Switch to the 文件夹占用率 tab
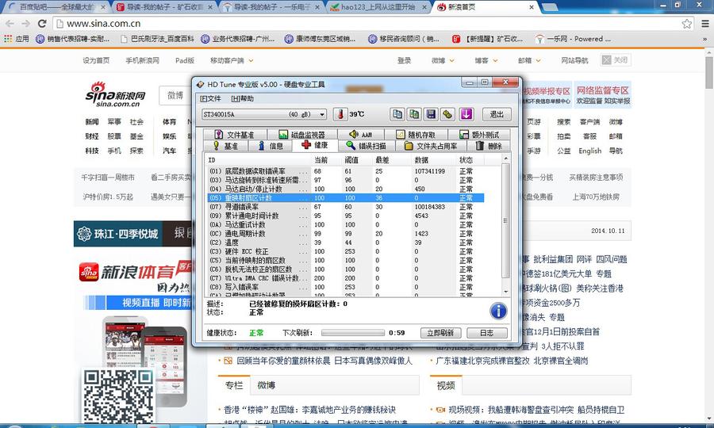 coord(431,146)
